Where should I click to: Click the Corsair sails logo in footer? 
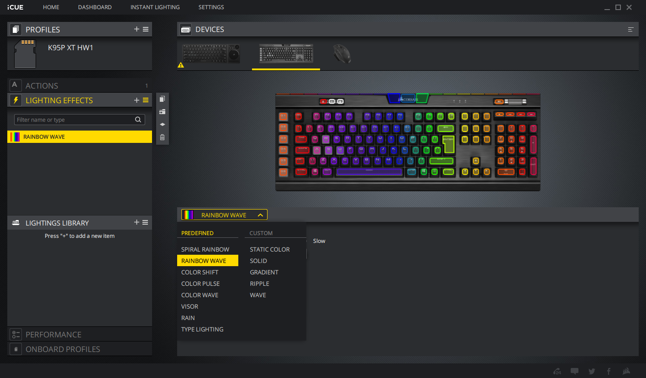click(625, 371)
